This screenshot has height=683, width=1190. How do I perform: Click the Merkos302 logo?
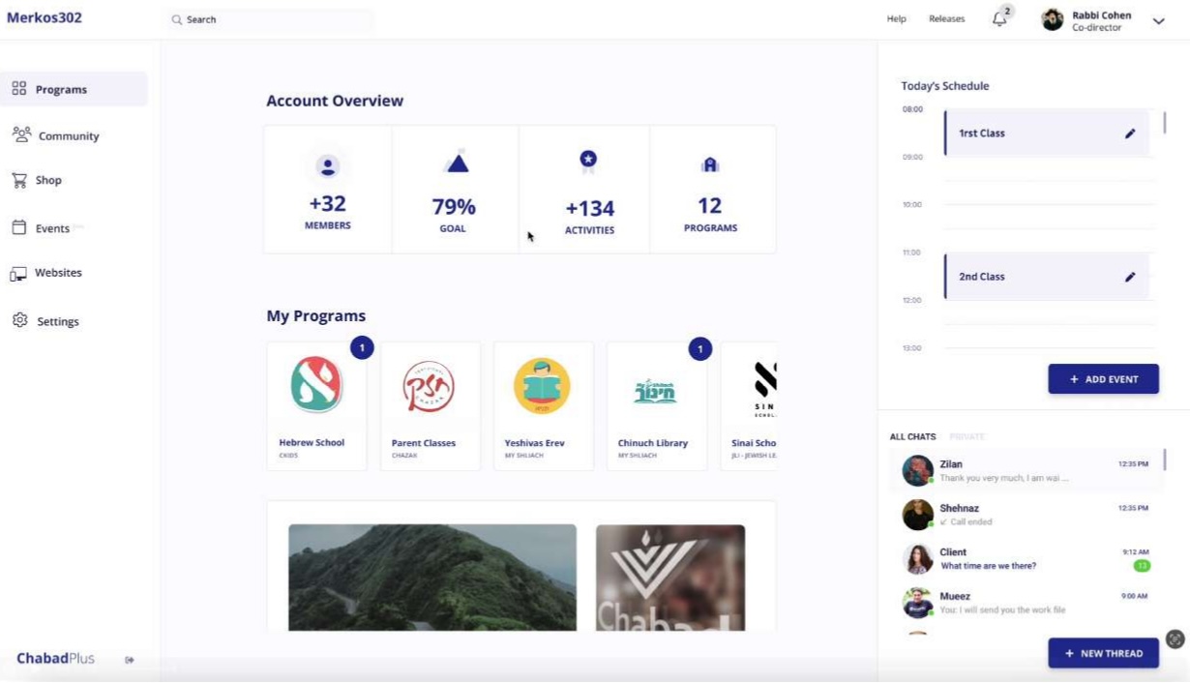[45, 17]
